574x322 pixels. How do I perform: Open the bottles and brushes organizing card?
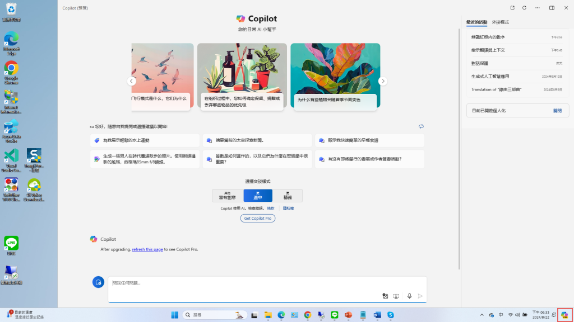click(x=242, y=76)
